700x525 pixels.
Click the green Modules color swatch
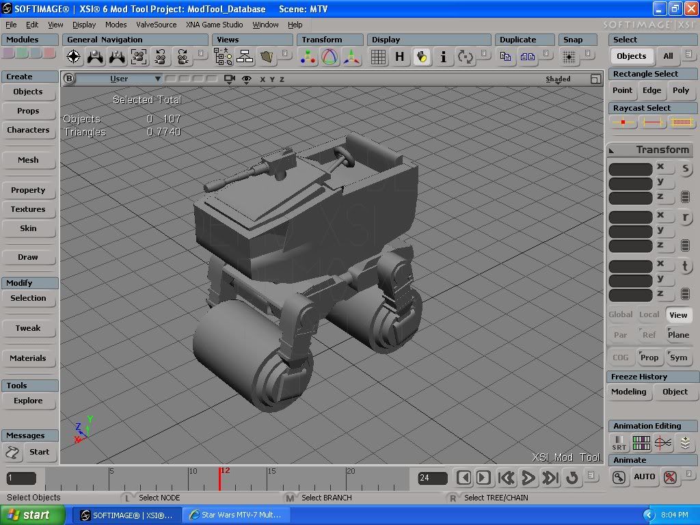(x=21, y=53)
